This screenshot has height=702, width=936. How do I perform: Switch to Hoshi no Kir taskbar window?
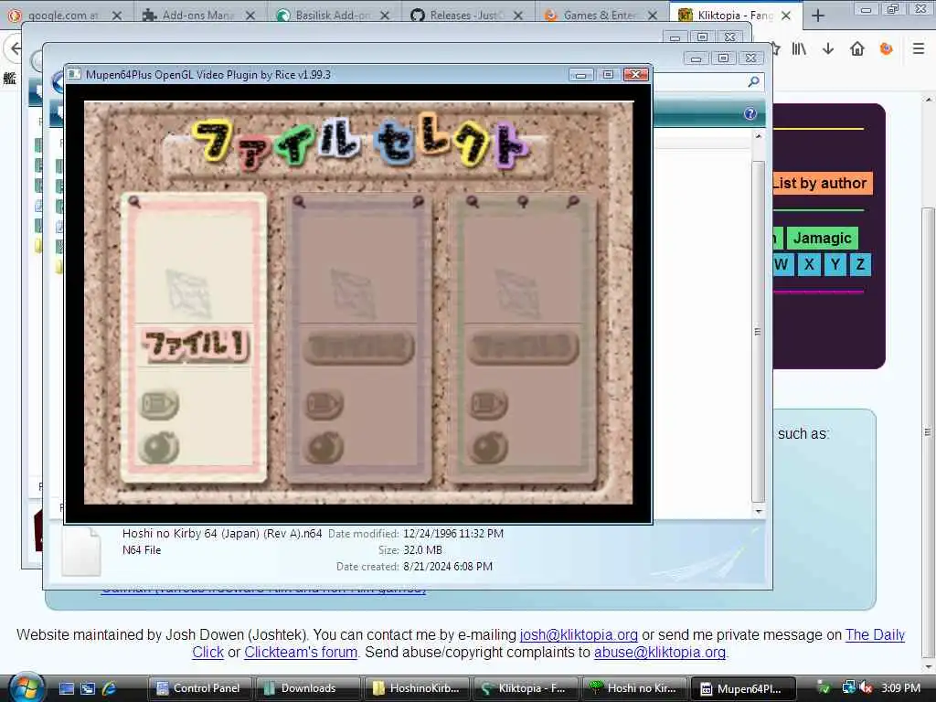click(633, 688)
